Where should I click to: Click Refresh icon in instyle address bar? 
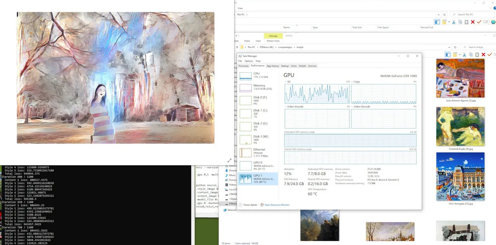(x=455, y=47)
